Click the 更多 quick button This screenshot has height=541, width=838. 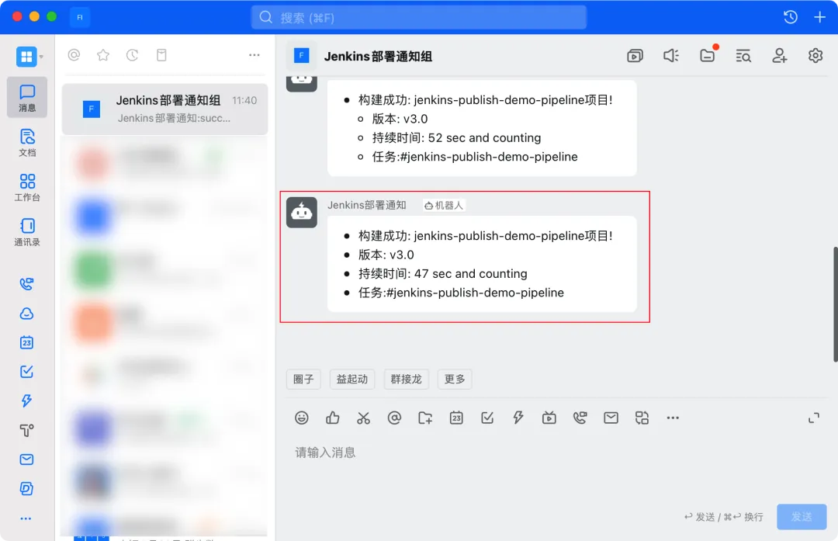coord(455,379)
